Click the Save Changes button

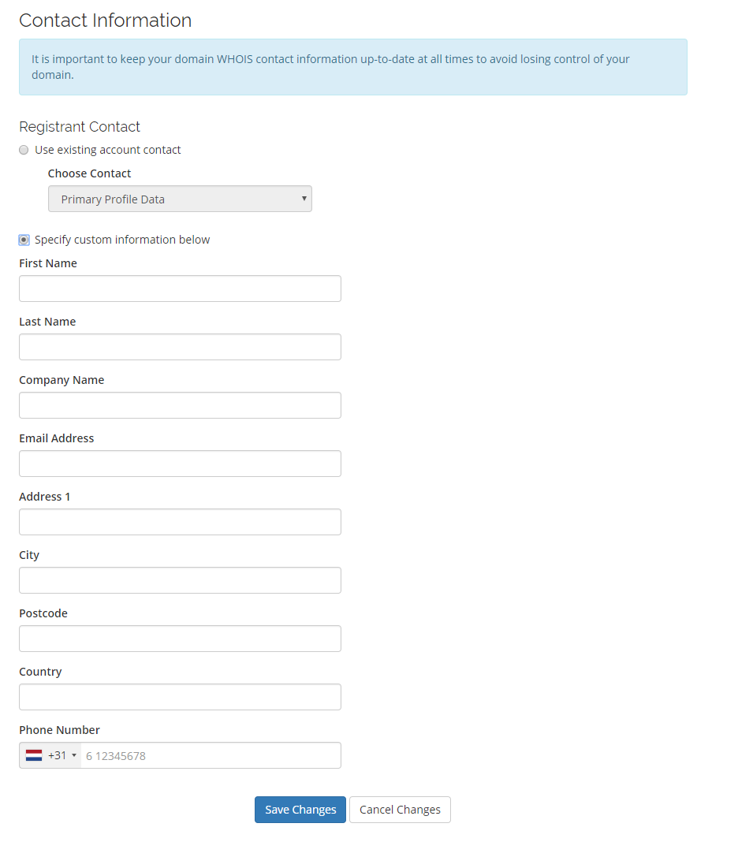pyautogui.click(x=300, y=810)
